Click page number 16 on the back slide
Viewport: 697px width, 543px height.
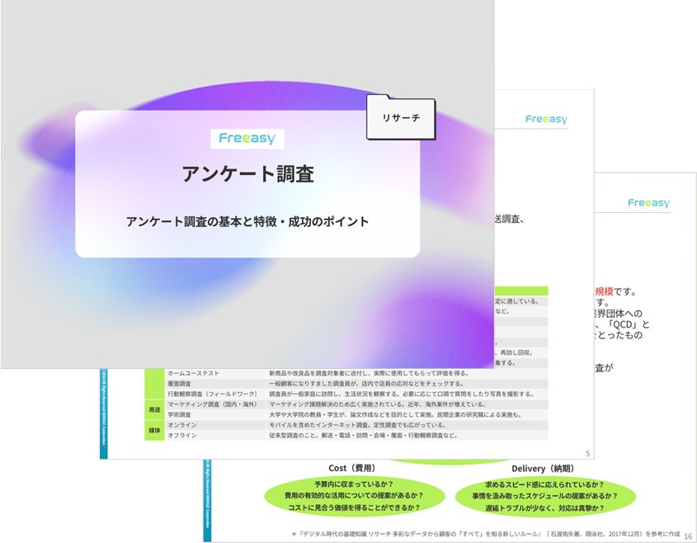click(688, 536)
